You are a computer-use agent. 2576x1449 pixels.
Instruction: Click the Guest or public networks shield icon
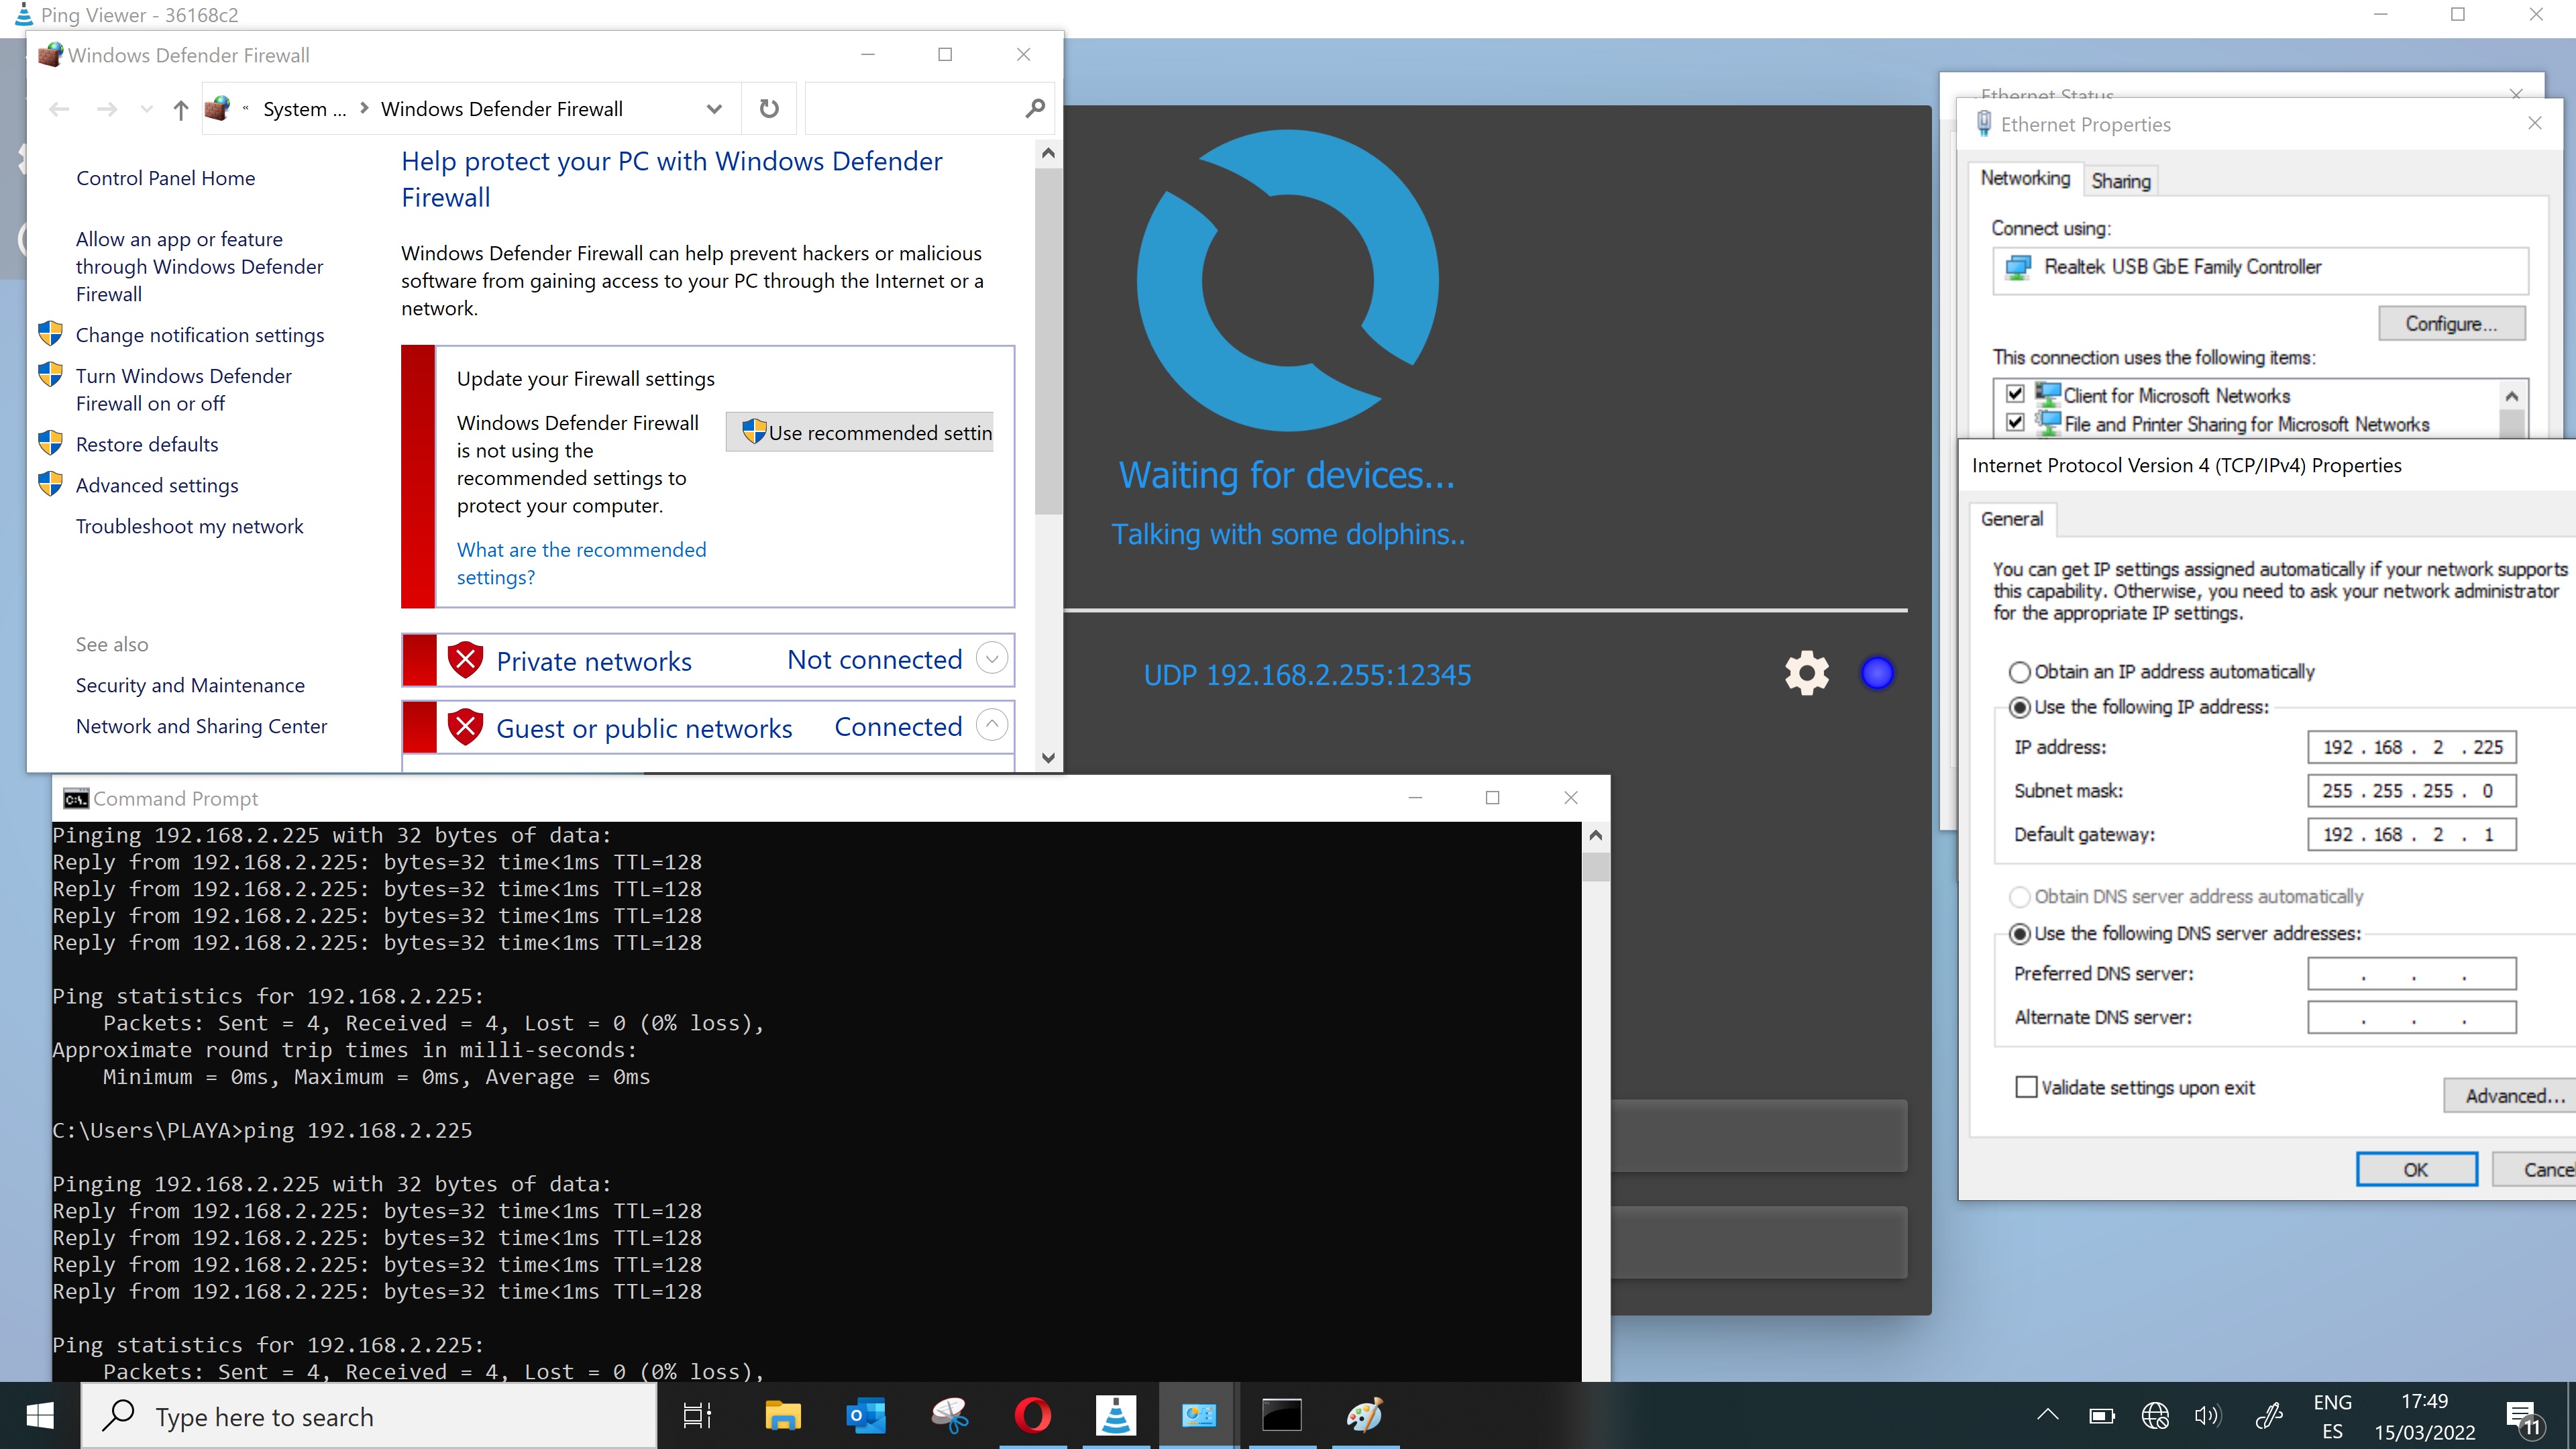(465, 727)
